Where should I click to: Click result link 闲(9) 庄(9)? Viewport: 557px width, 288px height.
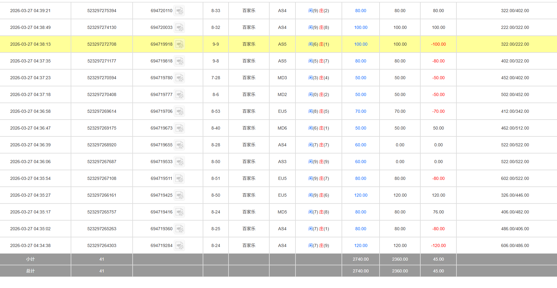click(x=319, y=162)
